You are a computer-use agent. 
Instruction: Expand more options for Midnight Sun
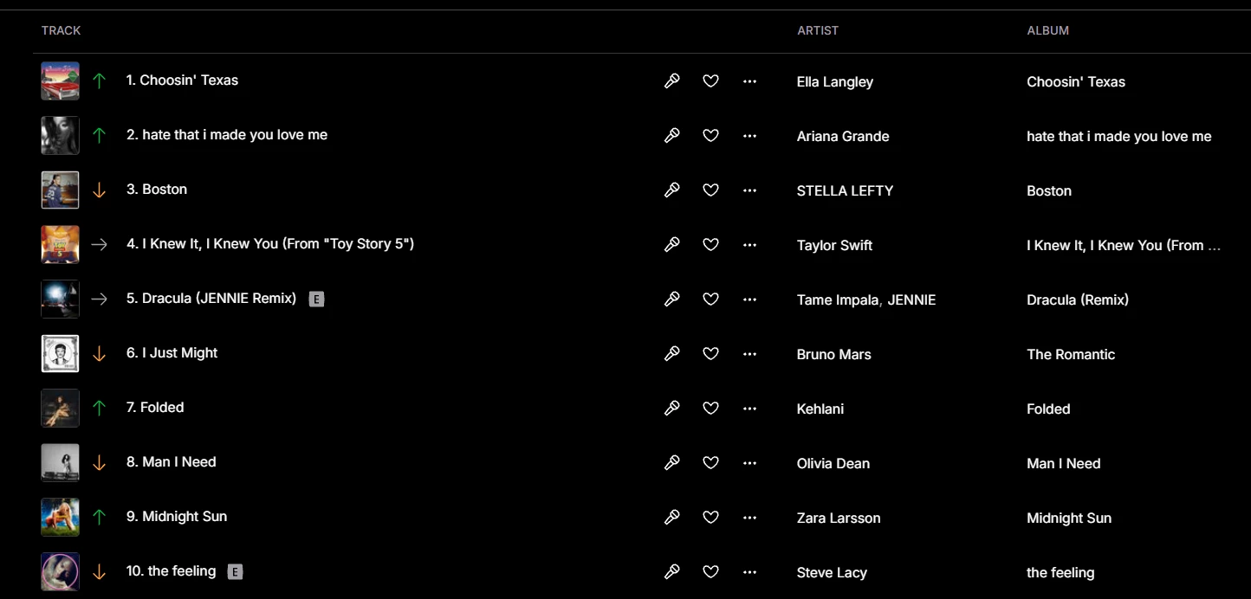coord(750,518)
